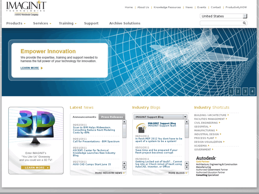
Task: Click LEARN MORE under Empower Innovation
Action: pyautogui.click(x=30, y=68)
